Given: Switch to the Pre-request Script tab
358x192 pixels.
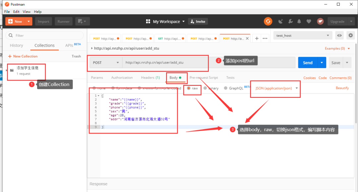Looking at the screenshot, I should point(204,77).
